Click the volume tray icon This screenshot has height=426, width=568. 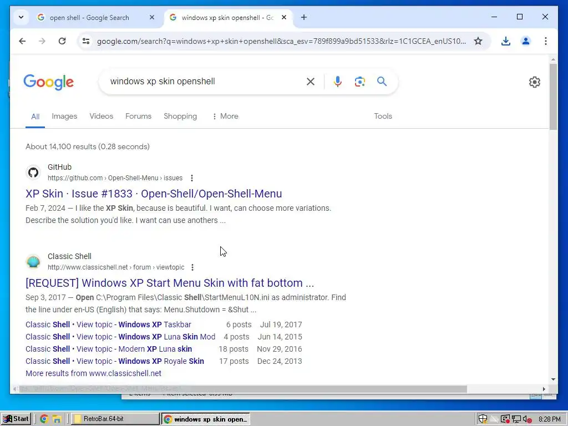coord(527,419)
